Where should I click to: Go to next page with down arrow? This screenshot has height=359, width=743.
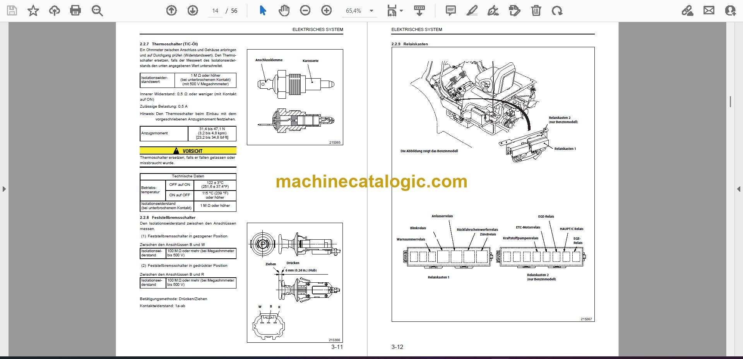point(193,10)
